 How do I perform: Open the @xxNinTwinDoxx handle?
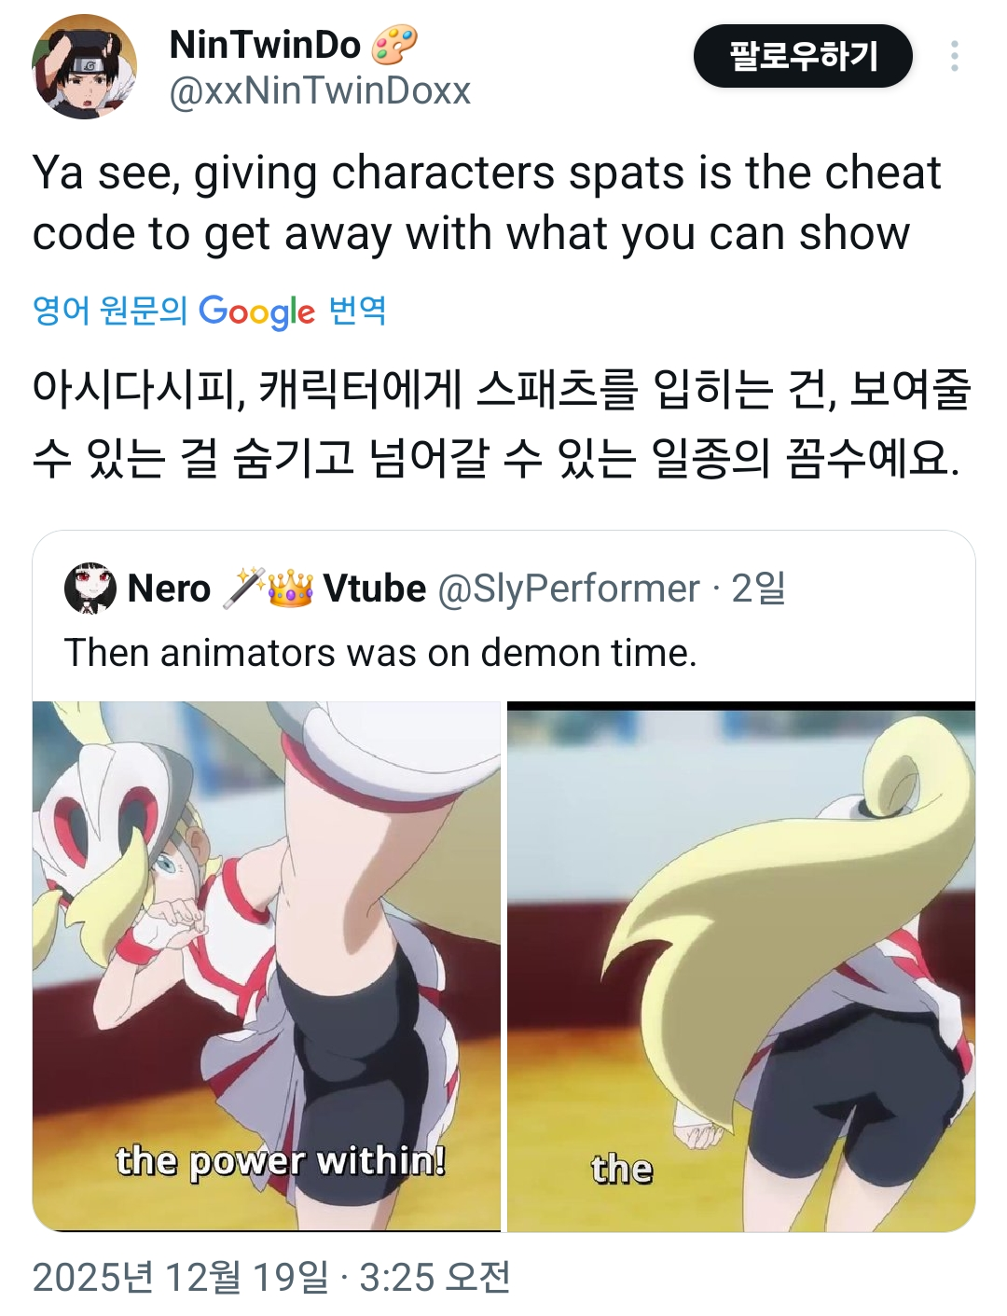(x=320, y=91)
